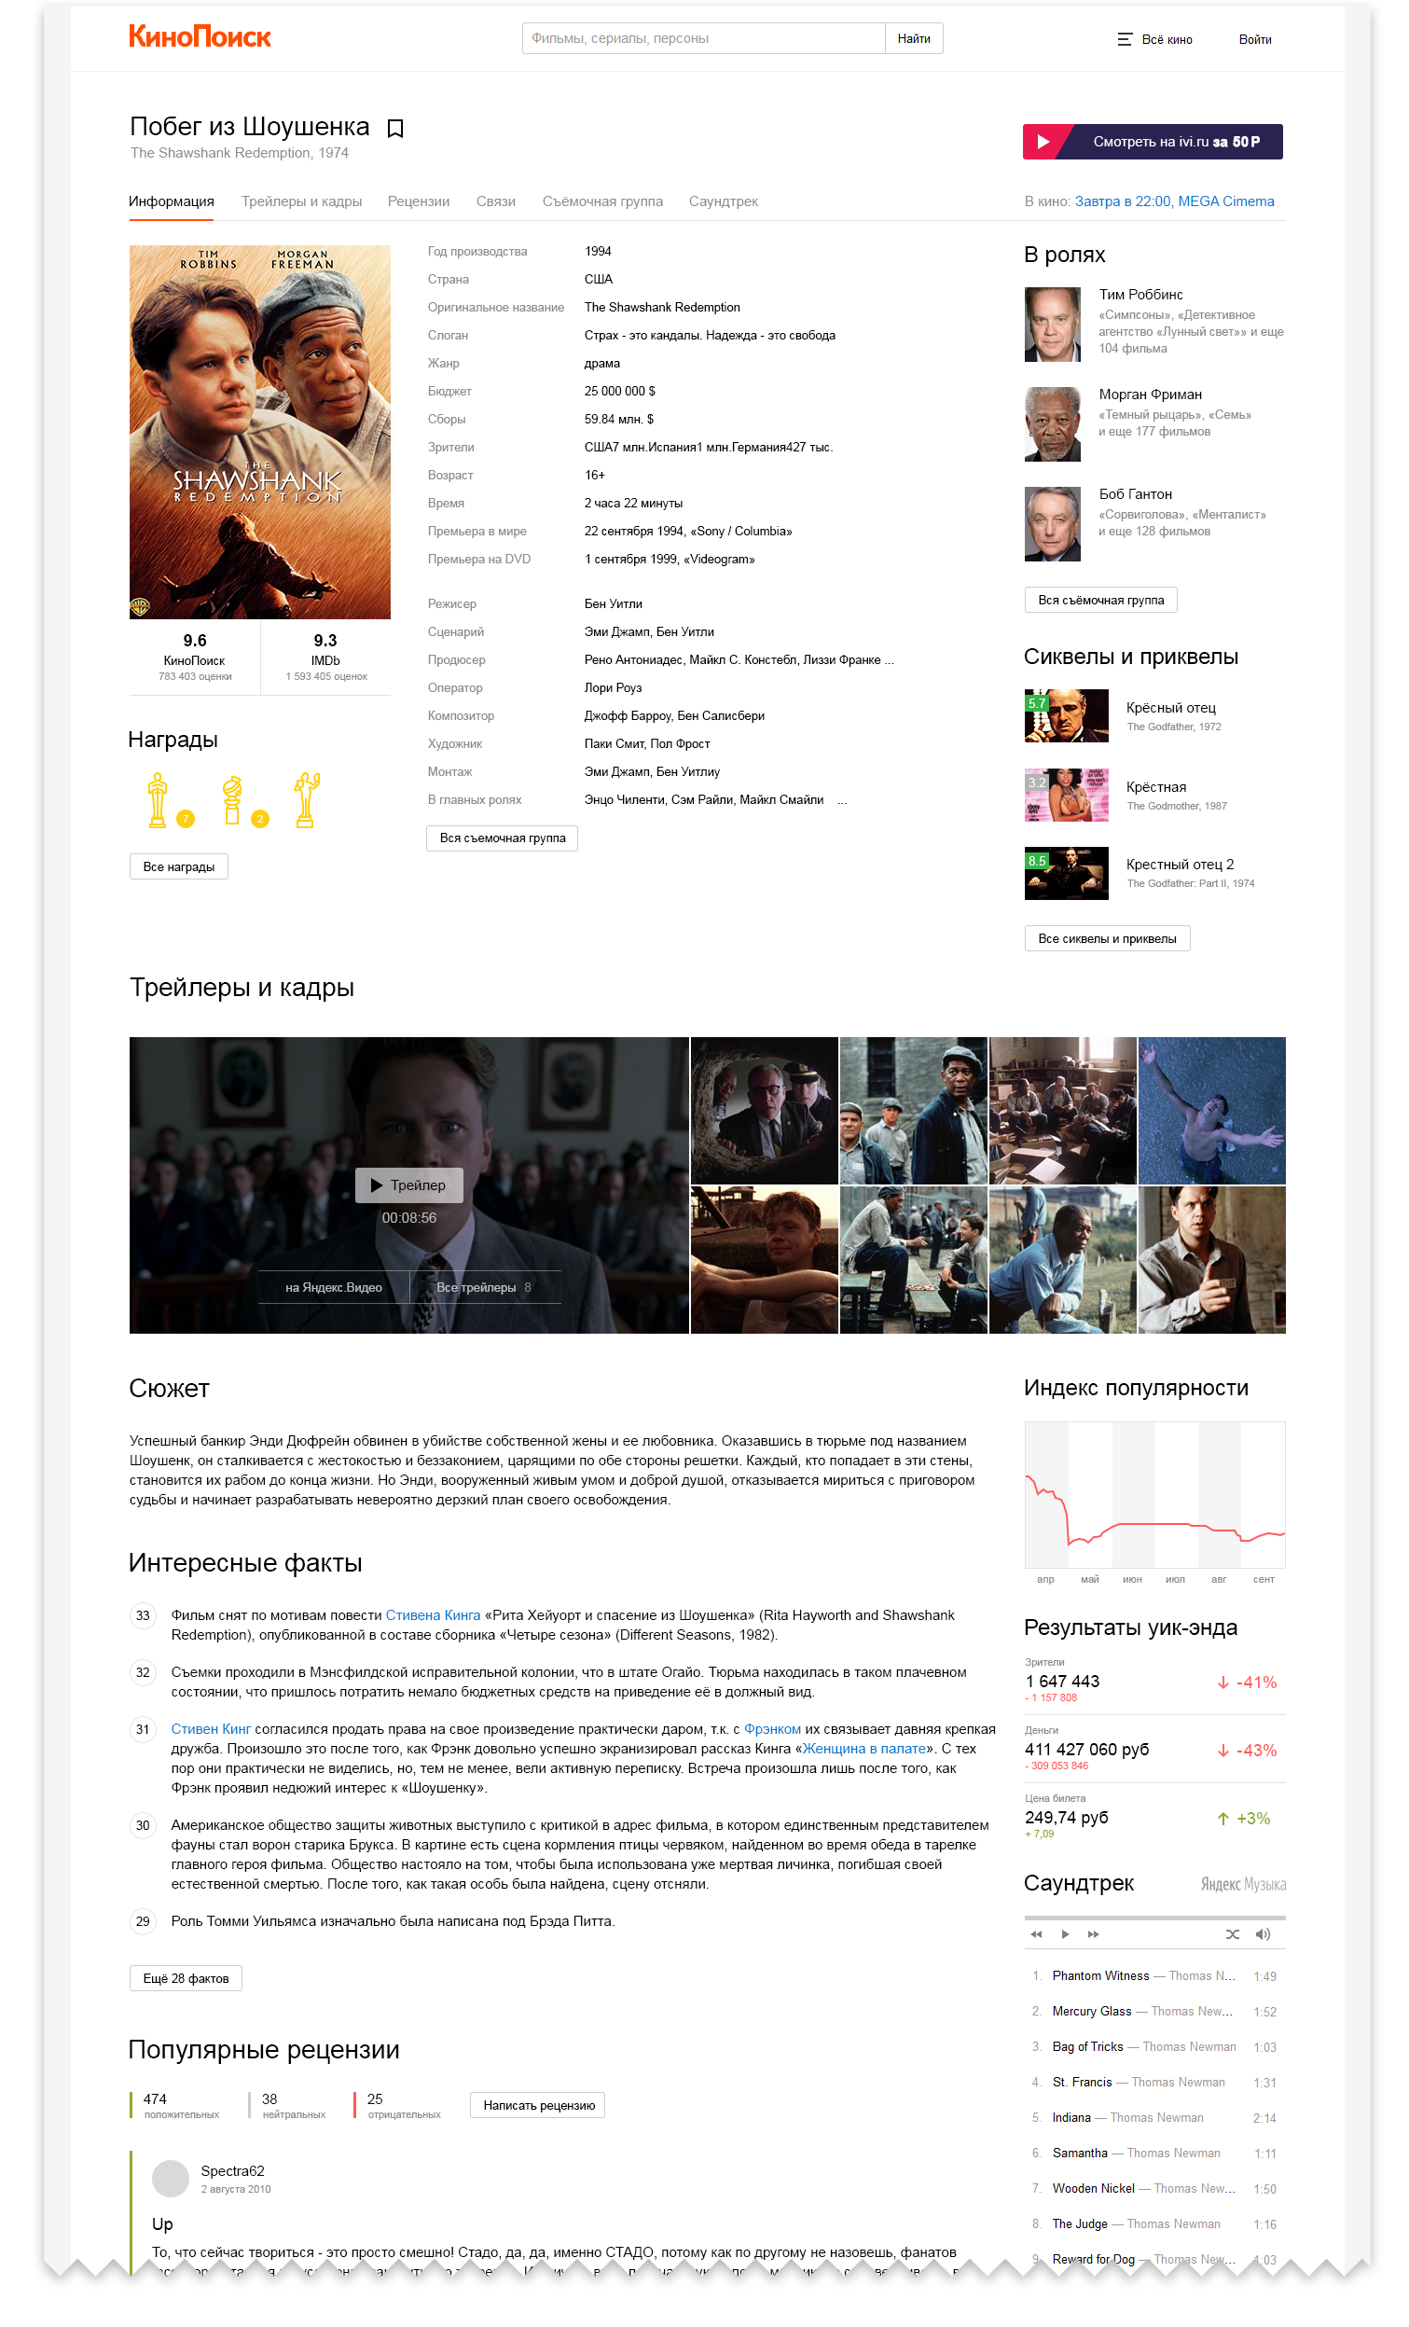Toggle shuffle in the soundtrack player
1409x2327 pixels.
[1233, 1934]
